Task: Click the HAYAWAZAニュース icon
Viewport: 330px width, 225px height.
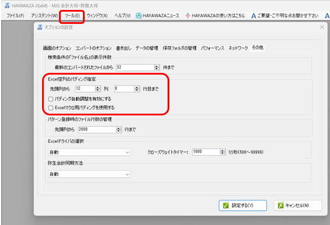Action: click(138, 16)
